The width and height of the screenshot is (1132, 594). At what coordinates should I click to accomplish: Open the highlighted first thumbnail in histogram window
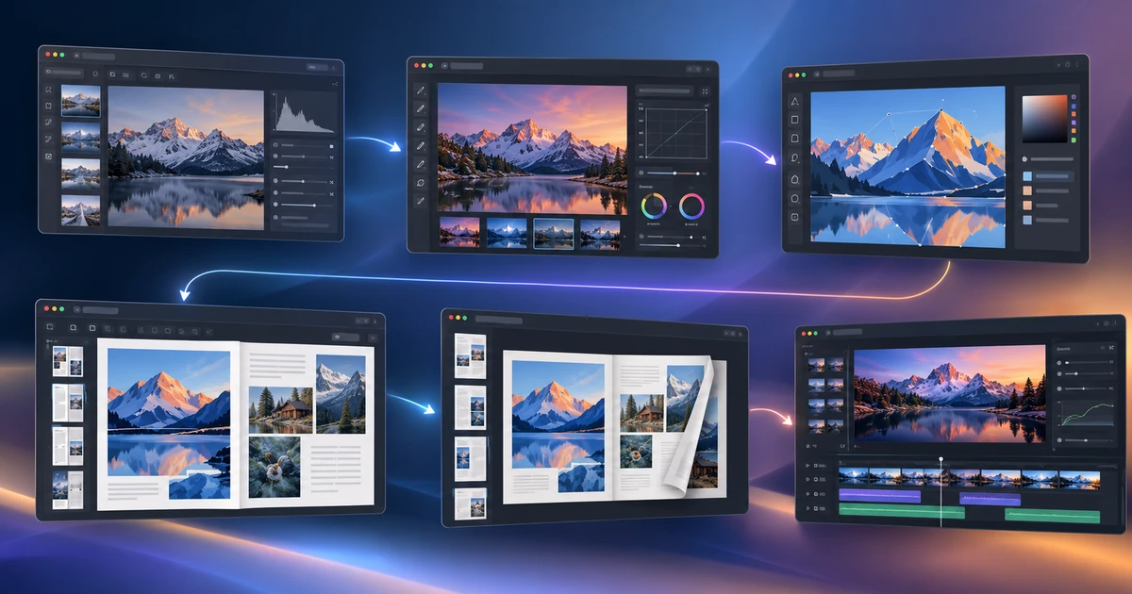tap(81, 101)
